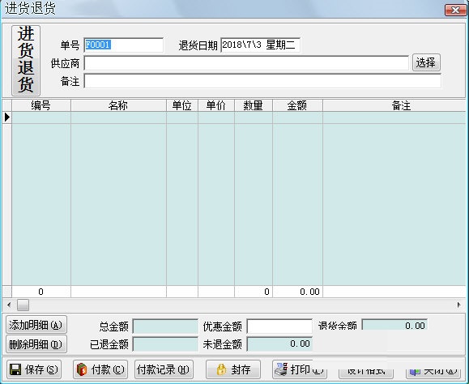Click the current row arrow indicator
Image resolution: width=469 pixels, height=384 pixels.
6,117
